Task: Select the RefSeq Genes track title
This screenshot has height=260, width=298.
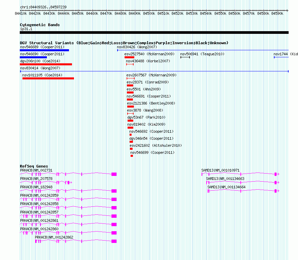Action: [34, 166]
